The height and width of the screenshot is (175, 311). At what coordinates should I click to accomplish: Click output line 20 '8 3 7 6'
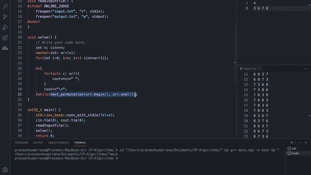coord(260,121)
